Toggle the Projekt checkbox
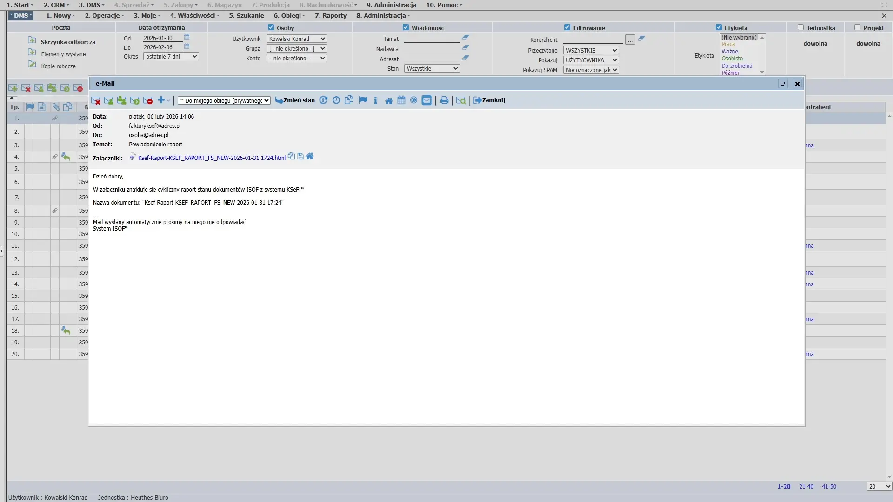The width and height of the screenshot is (893, 502). [x=857, y=27]
